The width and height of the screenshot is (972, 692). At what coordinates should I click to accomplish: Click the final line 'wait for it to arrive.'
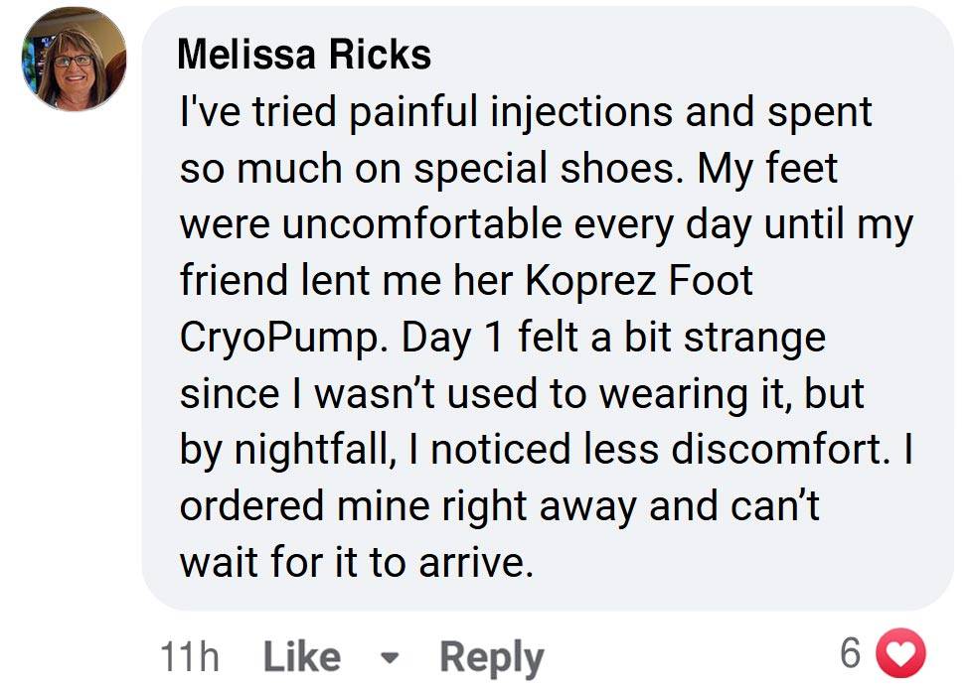tap(357, 563)
